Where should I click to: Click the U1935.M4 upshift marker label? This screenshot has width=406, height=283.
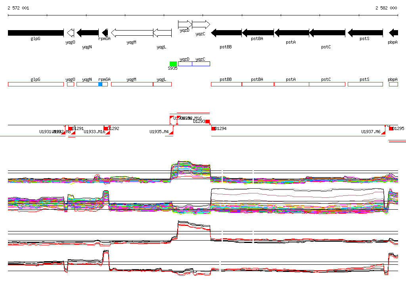point(159,132)
